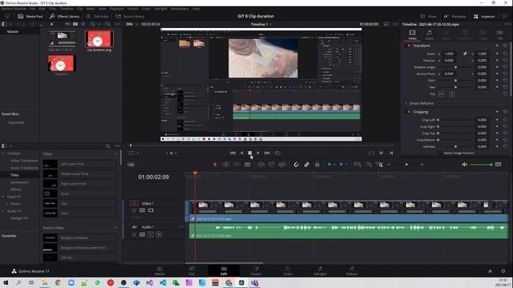Switch to the Color page
Screen dimensions: 513x288
click(288, 270)
